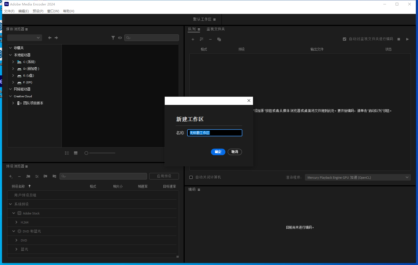Image resolution: width=418 pixels, height=265 pixels.
Task: Click the 格式 column header in Preset Browser
Action: click(x=93, y=186)
